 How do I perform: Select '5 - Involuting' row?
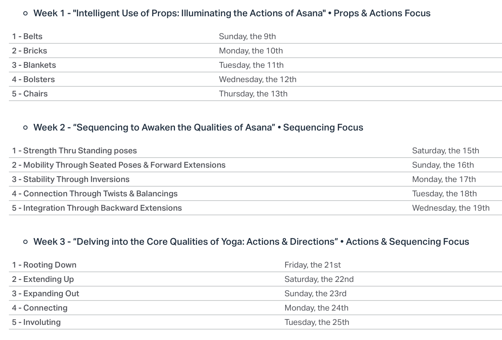(255, 322)
